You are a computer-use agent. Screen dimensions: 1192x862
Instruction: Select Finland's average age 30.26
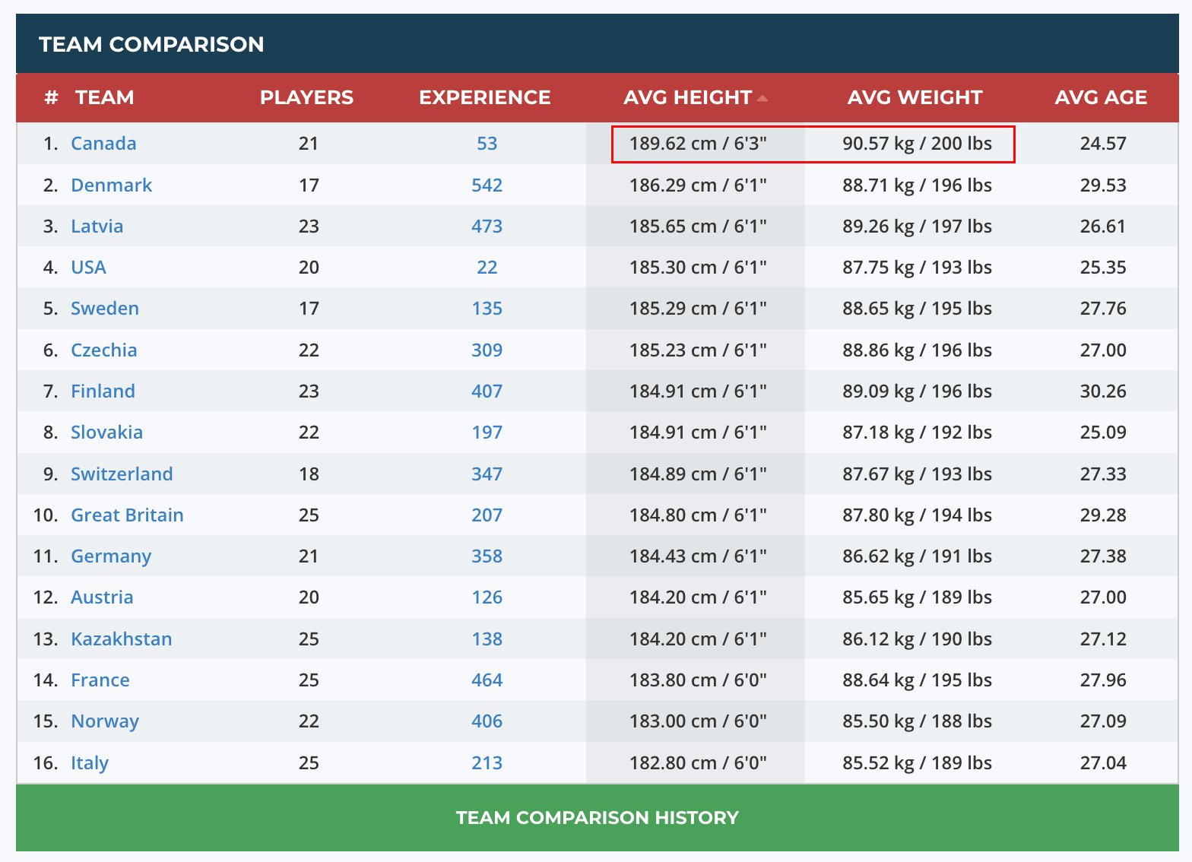pyautogui.click(x=1103, y=391)
